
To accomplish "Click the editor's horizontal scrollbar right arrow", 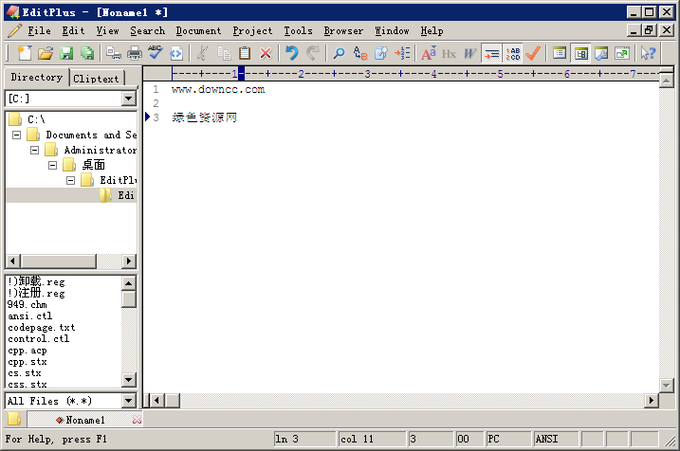I will [652, 401].
